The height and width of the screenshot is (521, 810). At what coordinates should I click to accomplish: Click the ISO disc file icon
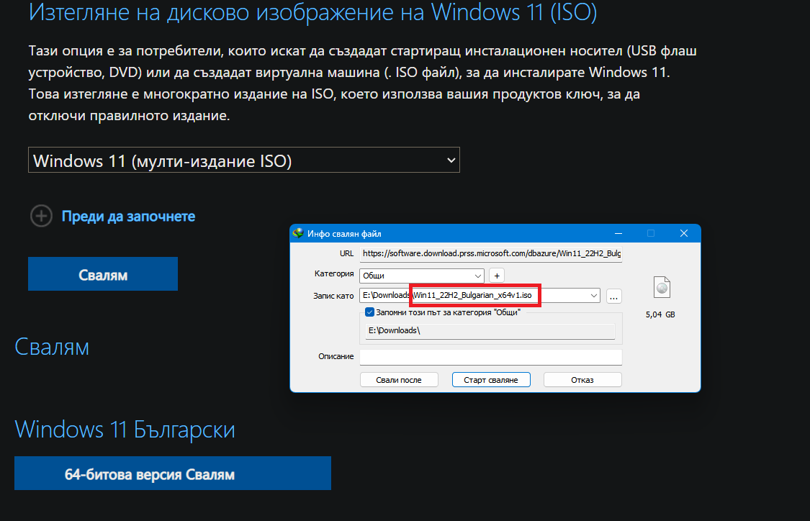662,288
